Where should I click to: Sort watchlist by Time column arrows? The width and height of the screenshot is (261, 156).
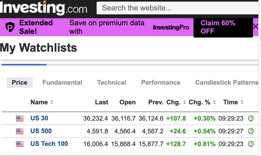click(x=242, y=102)
